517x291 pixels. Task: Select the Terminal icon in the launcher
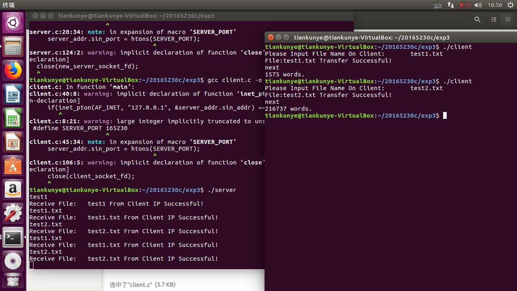[x=13, y=238]
